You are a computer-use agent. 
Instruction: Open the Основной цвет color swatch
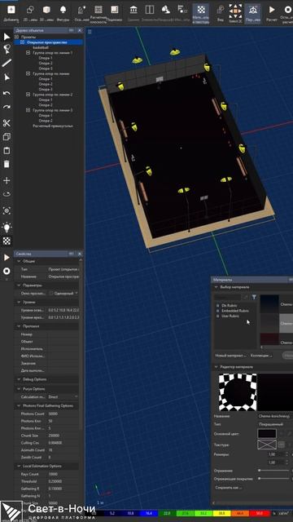tap(267, 433)
